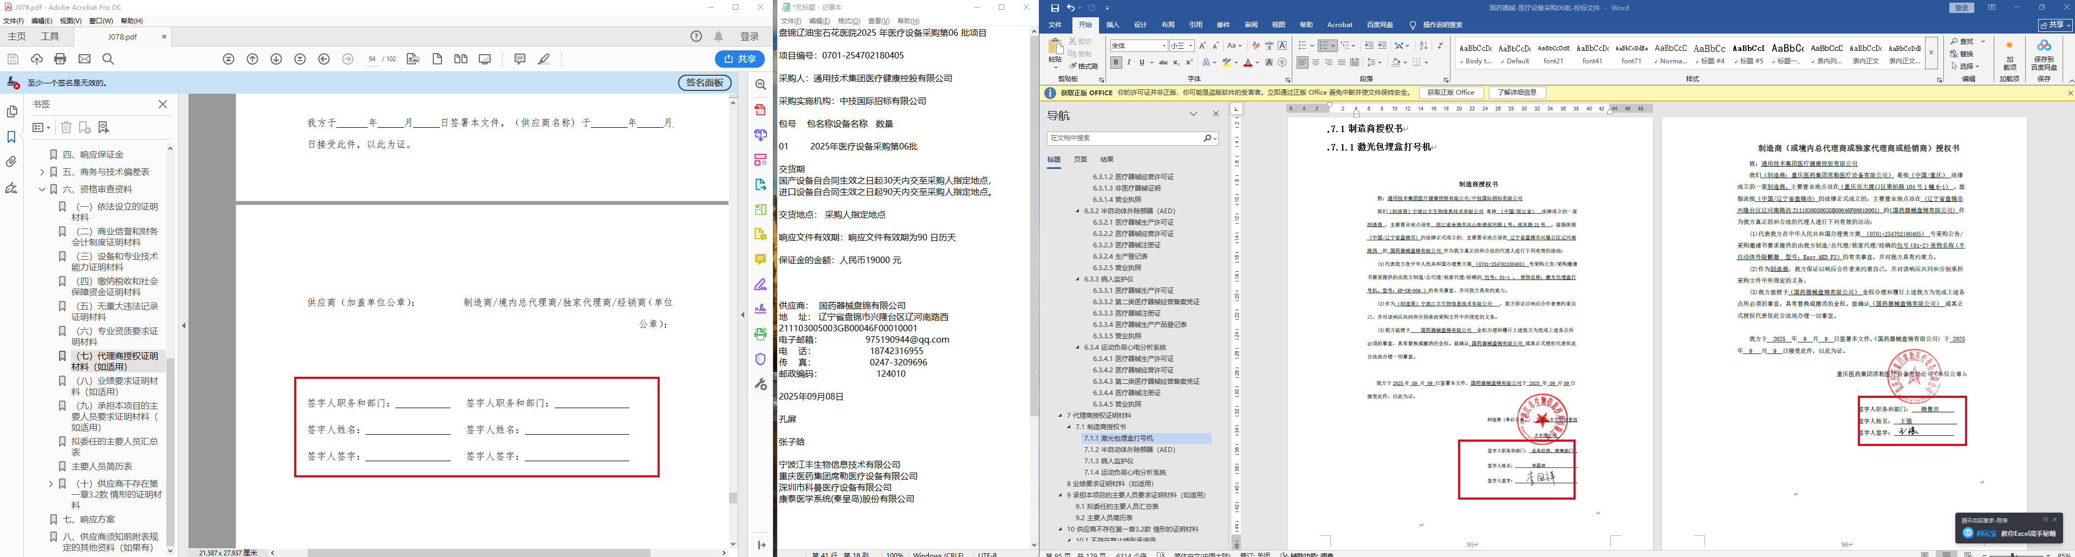Open Acrobat notifications bell
This screenshot has width=2075, height=557.
coord(719,36)
